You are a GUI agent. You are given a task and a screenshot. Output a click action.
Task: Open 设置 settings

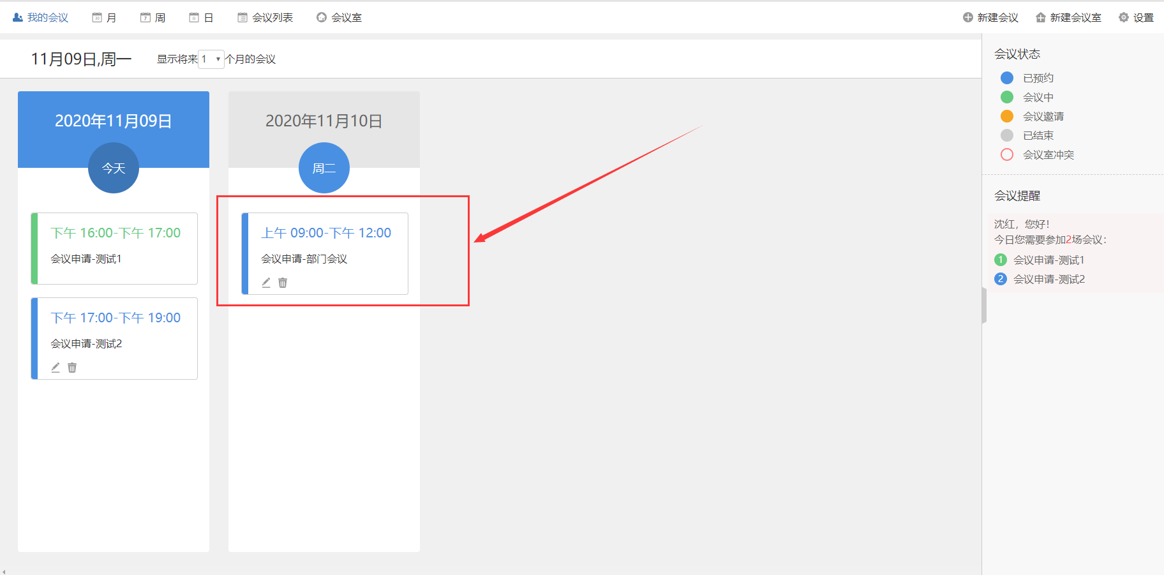tap(1136, 17)
